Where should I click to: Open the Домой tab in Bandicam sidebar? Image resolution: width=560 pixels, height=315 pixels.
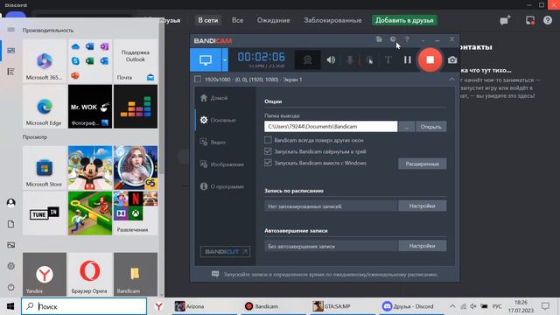coord(213,98)
